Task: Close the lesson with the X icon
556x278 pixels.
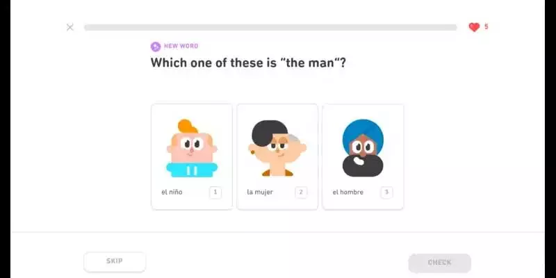Action: tap(70, 27)
